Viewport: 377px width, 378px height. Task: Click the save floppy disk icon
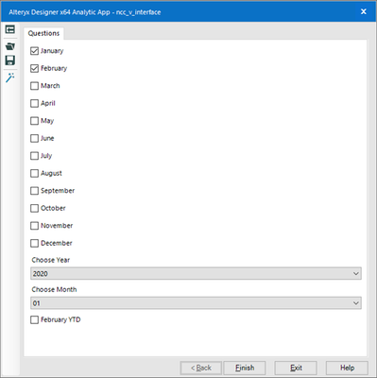pos(10,60)
